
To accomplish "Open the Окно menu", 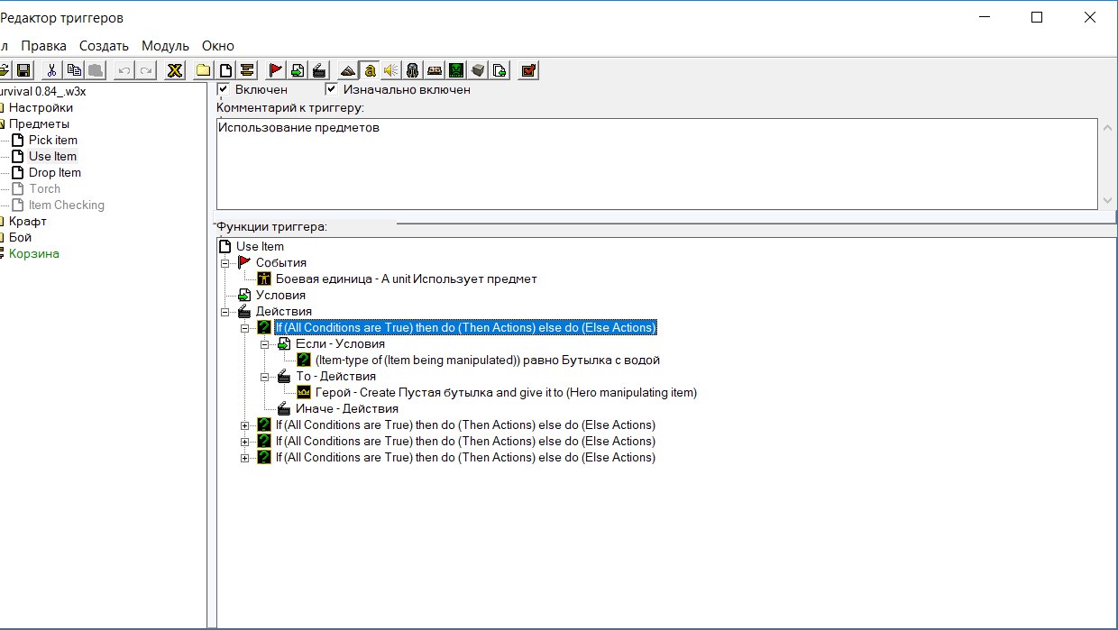I will click(x=217, y=46).
